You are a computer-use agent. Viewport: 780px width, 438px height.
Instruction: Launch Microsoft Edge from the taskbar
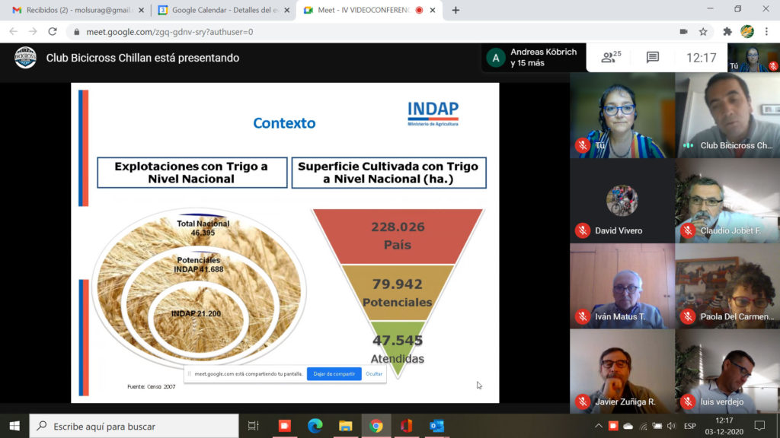(x=315, y=426)
